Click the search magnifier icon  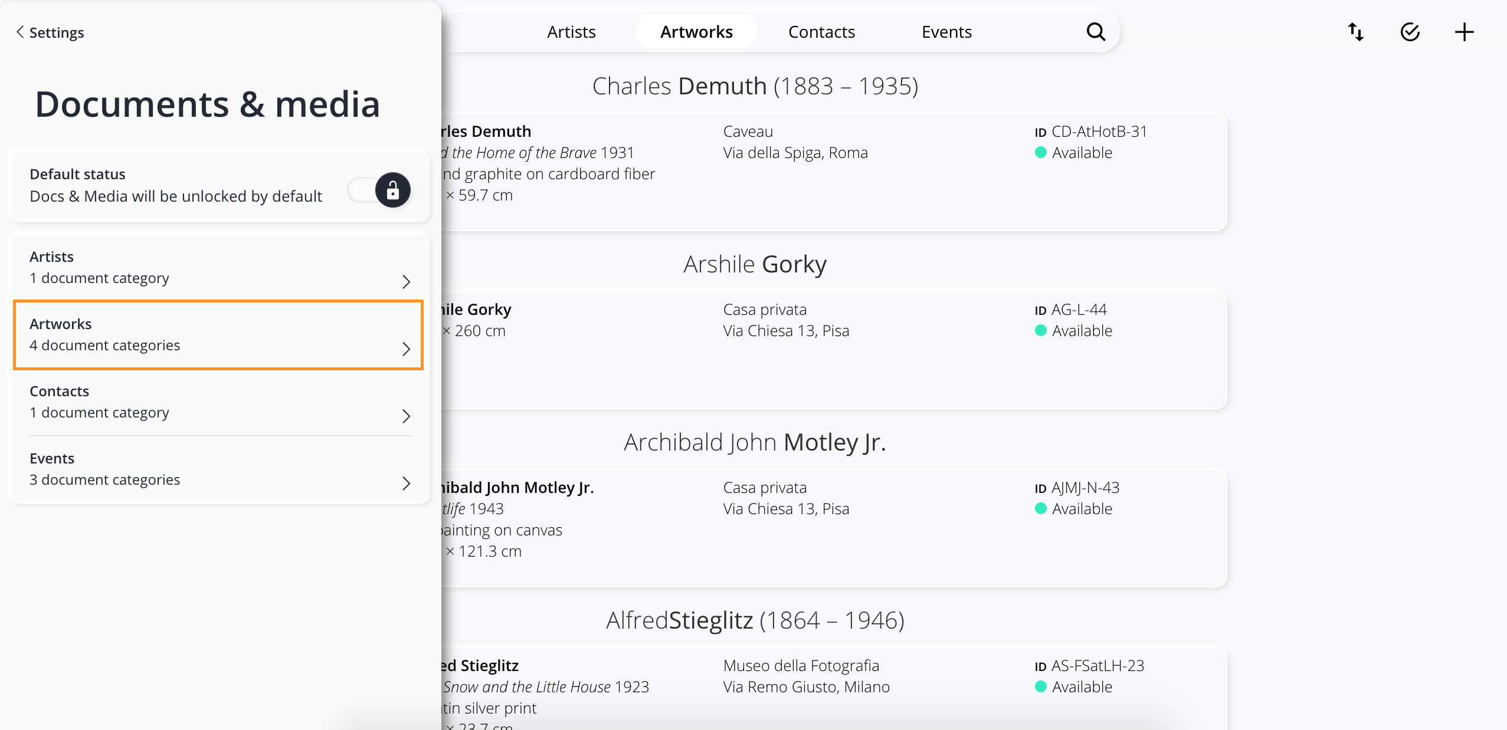tap(1096, 32)
